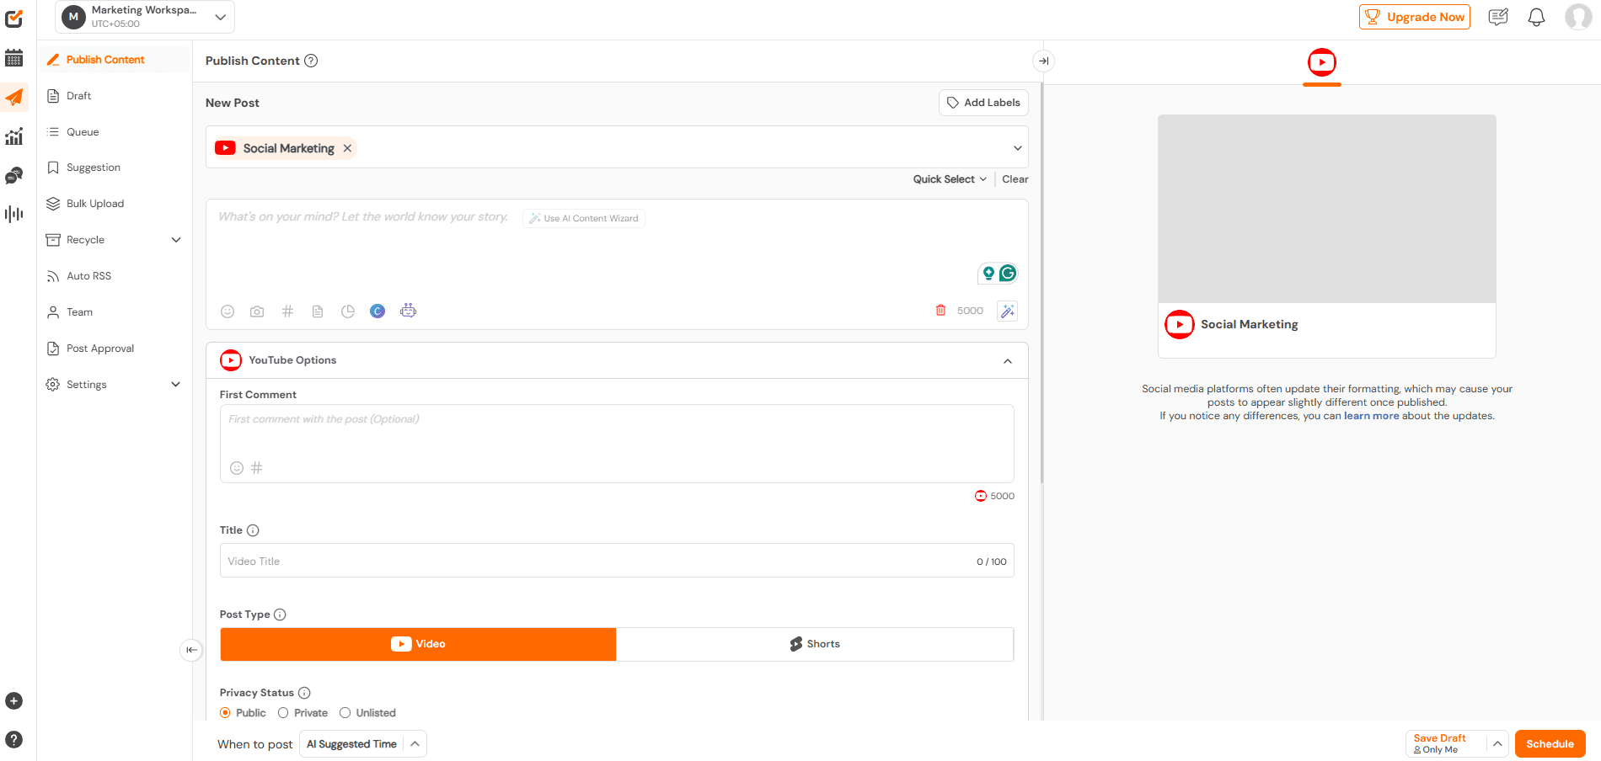Launch the AI assistant bot icon

pyautogui.click(x=408, y=311)
